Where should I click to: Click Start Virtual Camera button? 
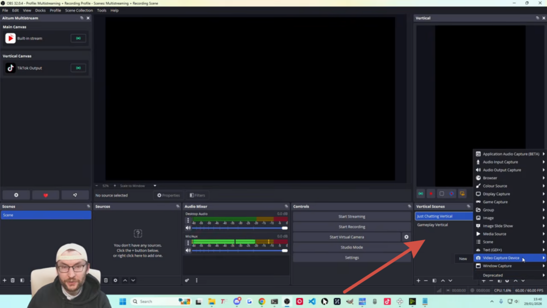[x=347, y=237]
